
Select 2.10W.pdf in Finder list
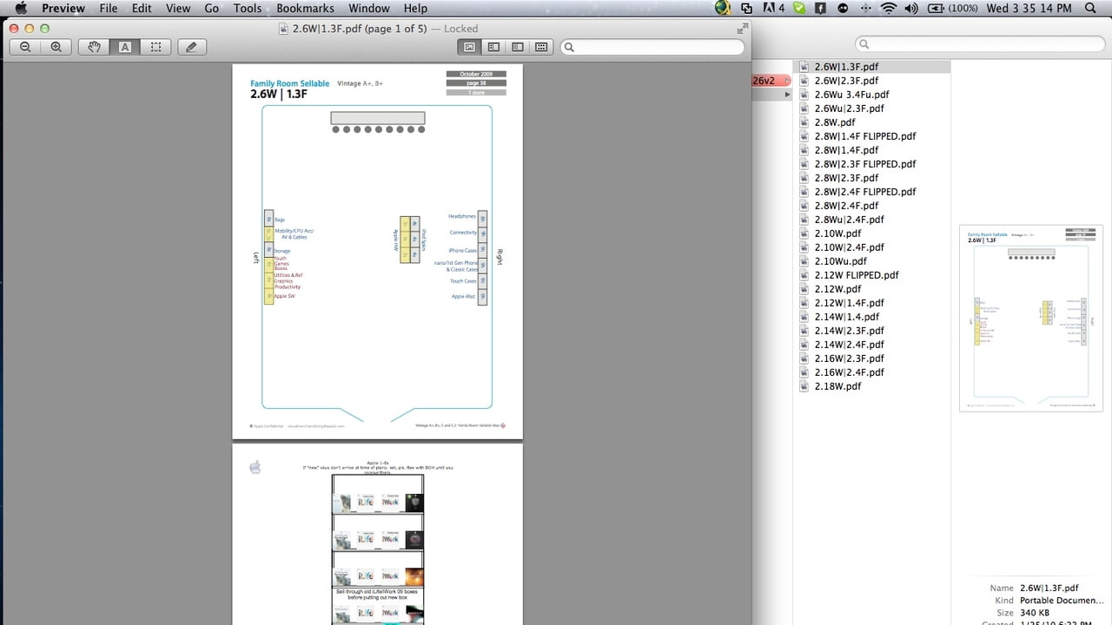click(x=837, y=234)
